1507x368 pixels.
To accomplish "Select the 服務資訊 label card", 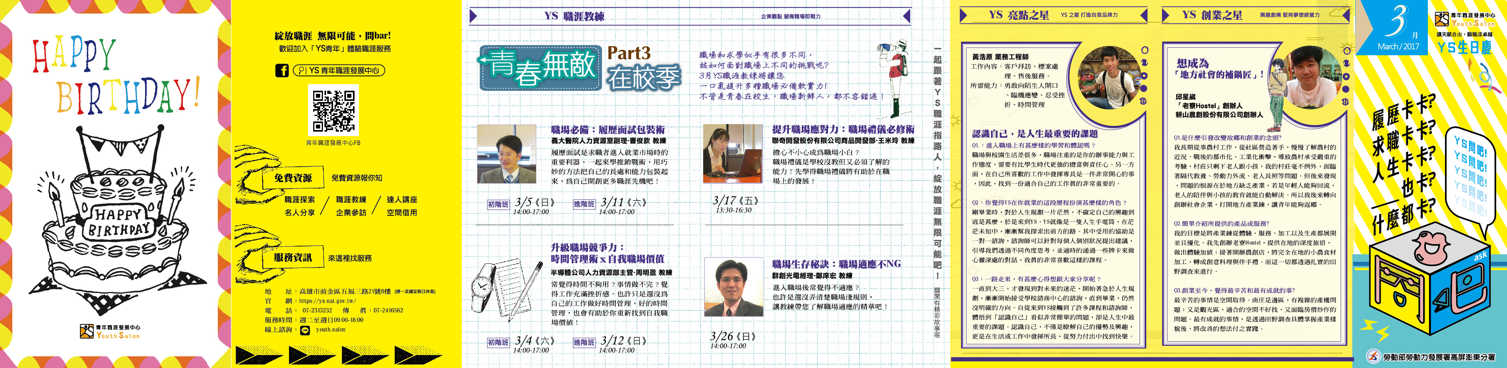I will pos(293,258).
